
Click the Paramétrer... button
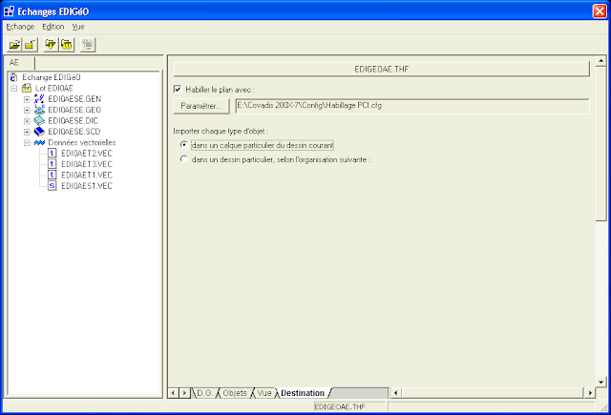pos(201,106)
